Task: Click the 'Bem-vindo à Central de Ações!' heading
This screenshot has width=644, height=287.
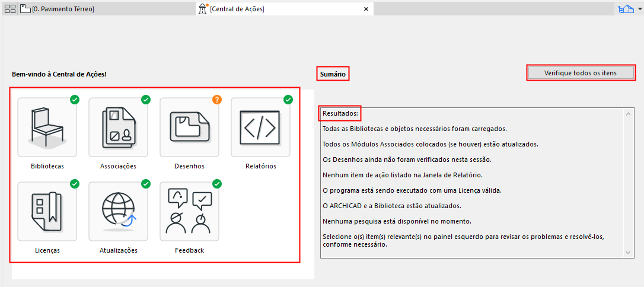Action: coord(59,74)
